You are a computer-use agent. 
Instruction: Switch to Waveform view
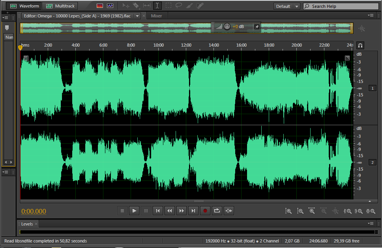coord(24,6)
